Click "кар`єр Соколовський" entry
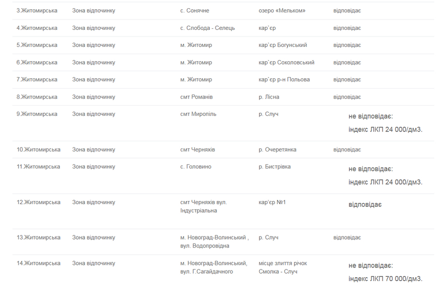Viewport: 444px width, 286px height. click(x=286, y=62)
